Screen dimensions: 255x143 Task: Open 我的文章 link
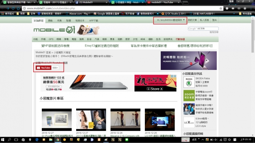click(x=192, y=20)
